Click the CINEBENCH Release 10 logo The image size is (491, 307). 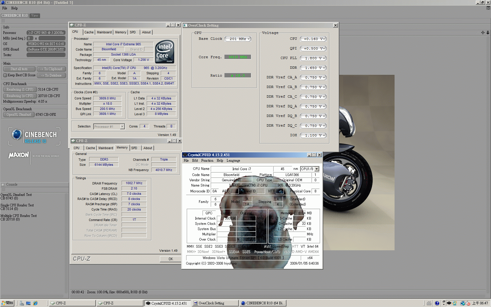point(34,136)
